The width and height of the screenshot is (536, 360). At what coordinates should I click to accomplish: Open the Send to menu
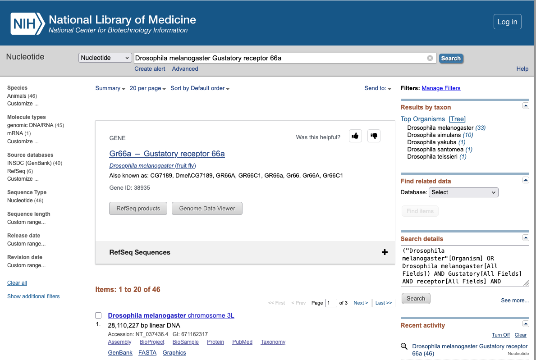(x=378, y=88)
